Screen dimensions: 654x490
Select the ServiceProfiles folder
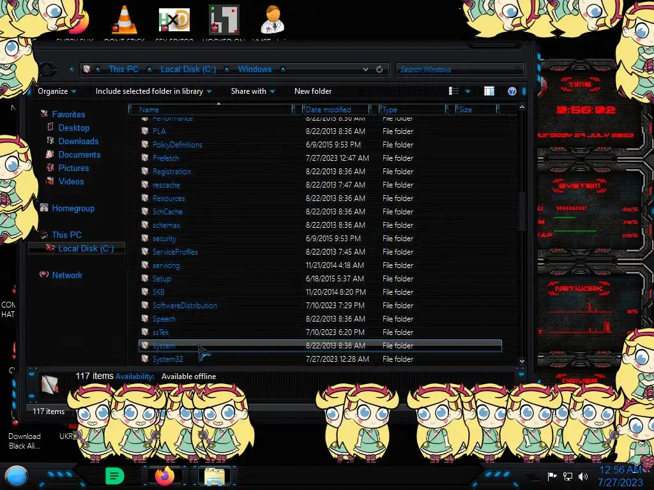[x=175, y=251]
